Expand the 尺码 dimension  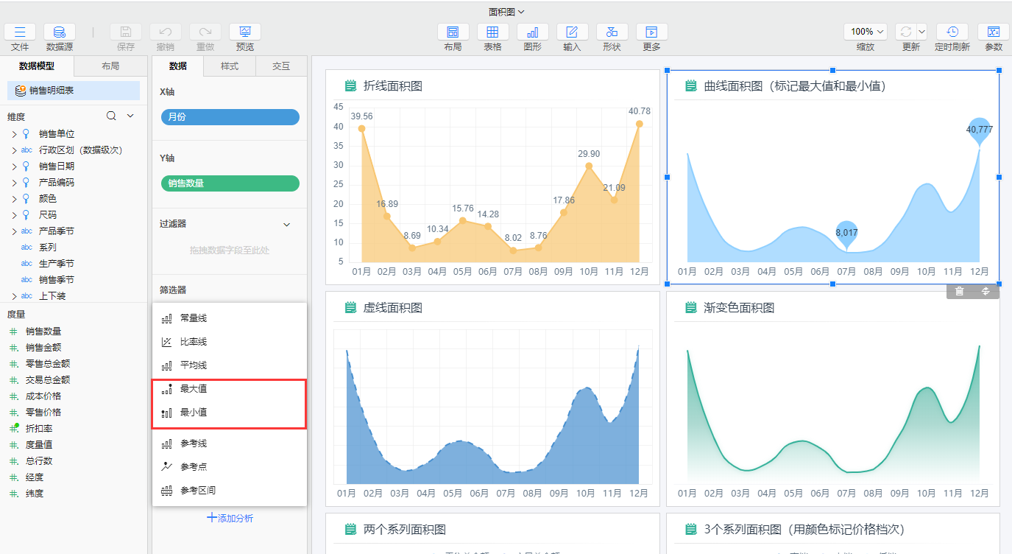pos(14,215)
